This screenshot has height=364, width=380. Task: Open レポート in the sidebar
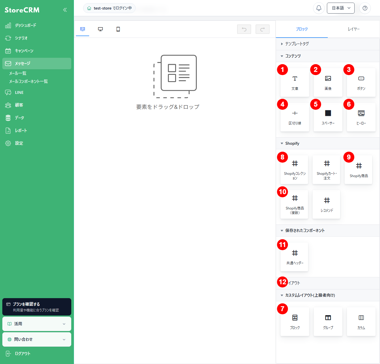(37, 131)
